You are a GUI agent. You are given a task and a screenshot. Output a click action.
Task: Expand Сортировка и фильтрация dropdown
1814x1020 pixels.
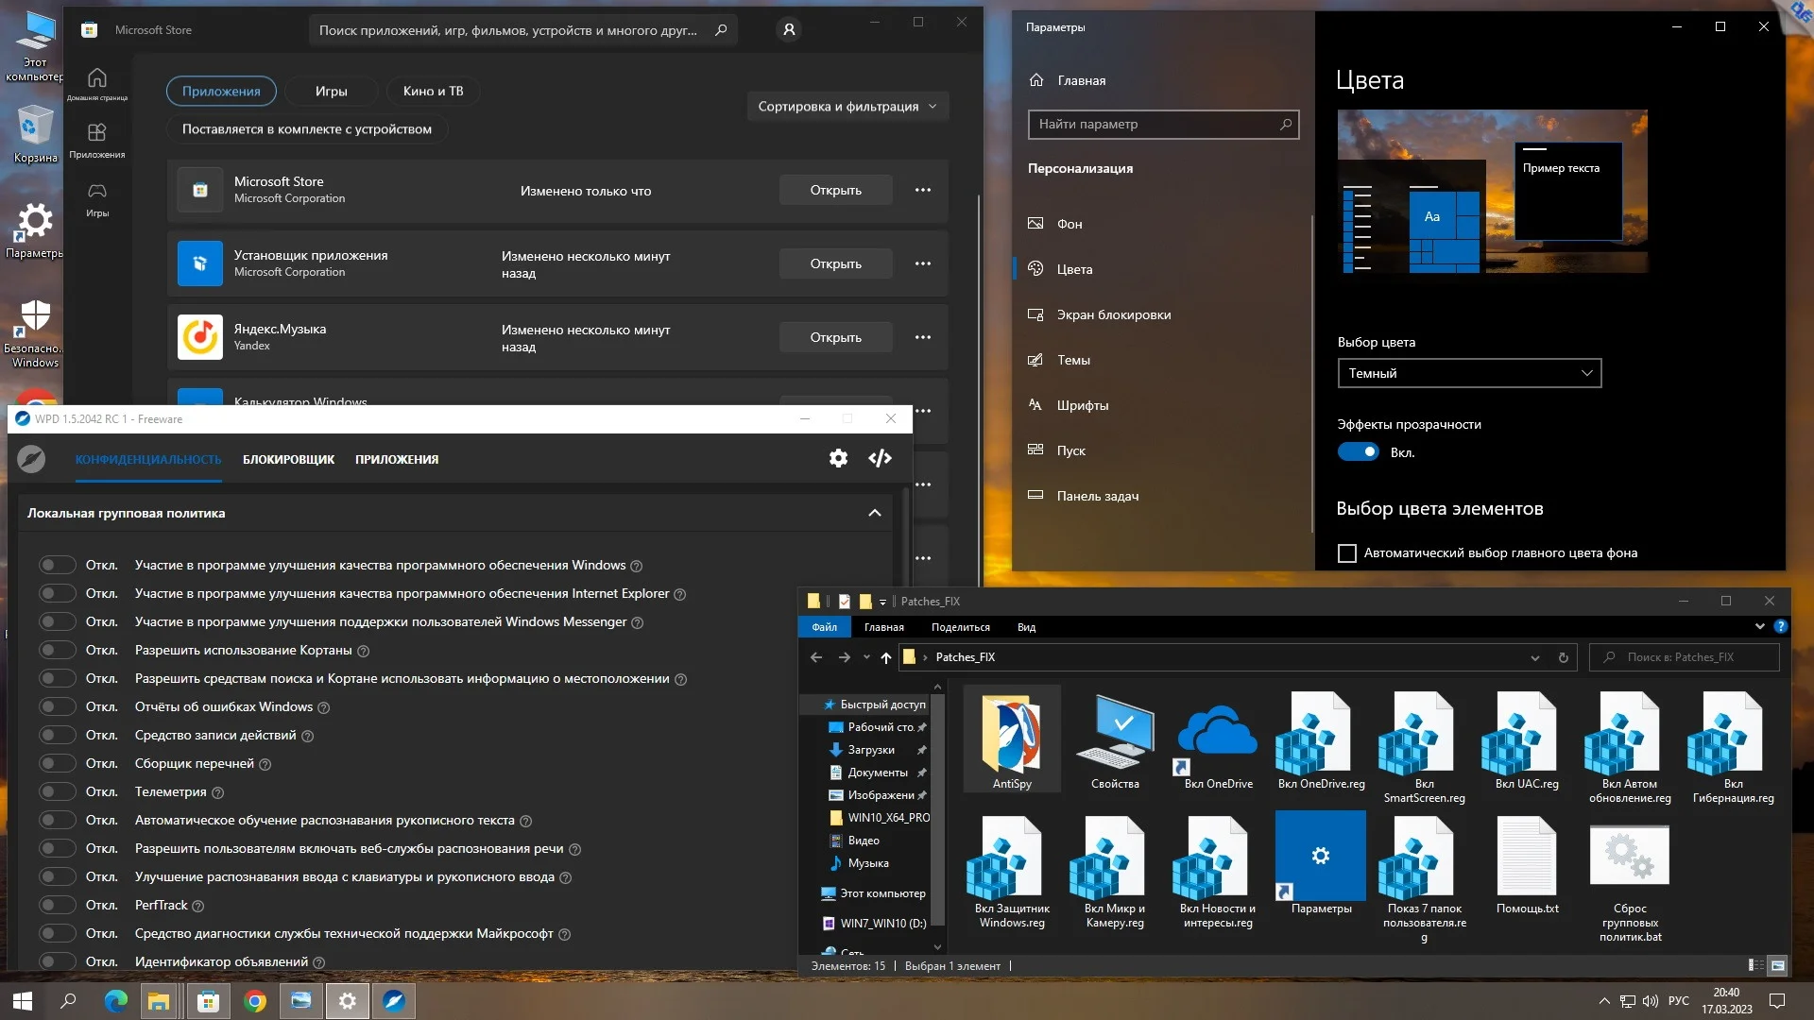[847, 107]
